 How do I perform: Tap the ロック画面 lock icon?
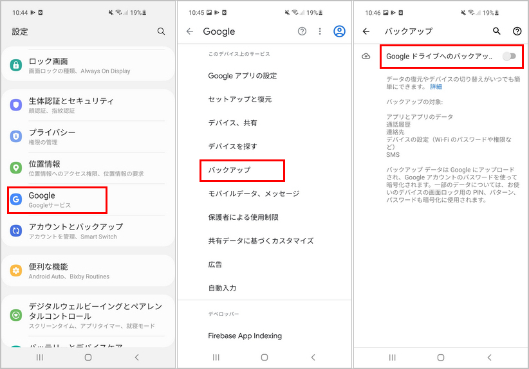coord(16,65)
